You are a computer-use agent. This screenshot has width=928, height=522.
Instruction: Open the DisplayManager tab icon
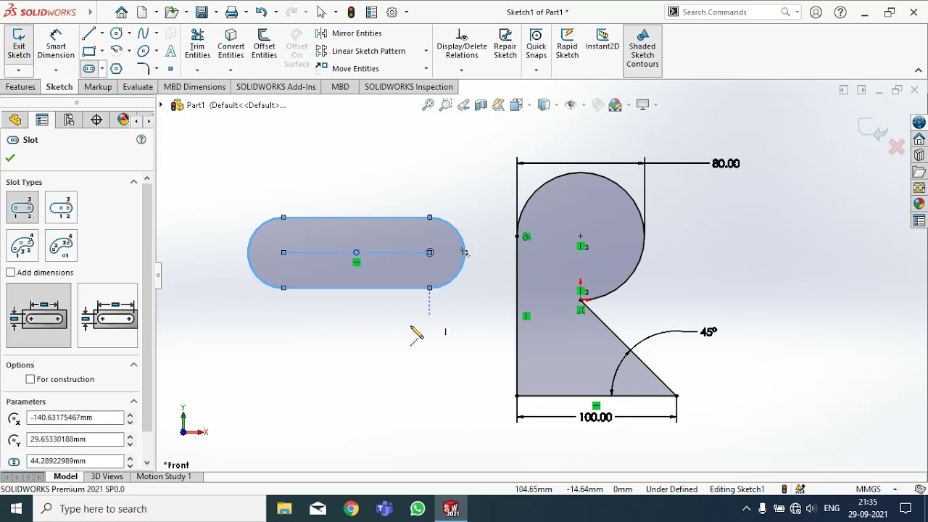click(x=123, y=120)
